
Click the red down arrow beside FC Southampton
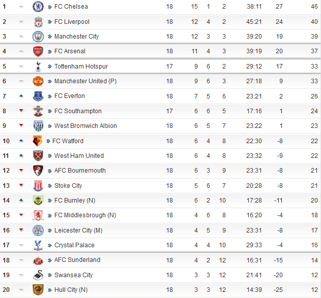(x=21, y=111)
